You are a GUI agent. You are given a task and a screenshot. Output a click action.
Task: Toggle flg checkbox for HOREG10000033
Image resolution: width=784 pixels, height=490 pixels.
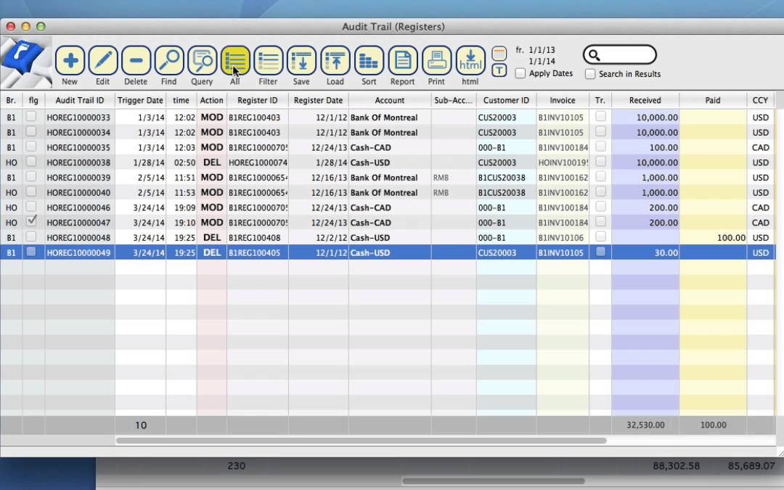pyautogui.click(x=31, y=117)
